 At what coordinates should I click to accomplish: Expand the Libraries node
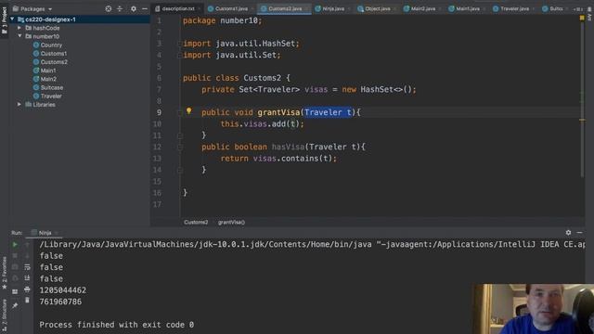click(x=19, y=104)
